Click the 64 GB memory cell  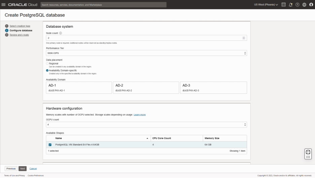tap(208, 145)
